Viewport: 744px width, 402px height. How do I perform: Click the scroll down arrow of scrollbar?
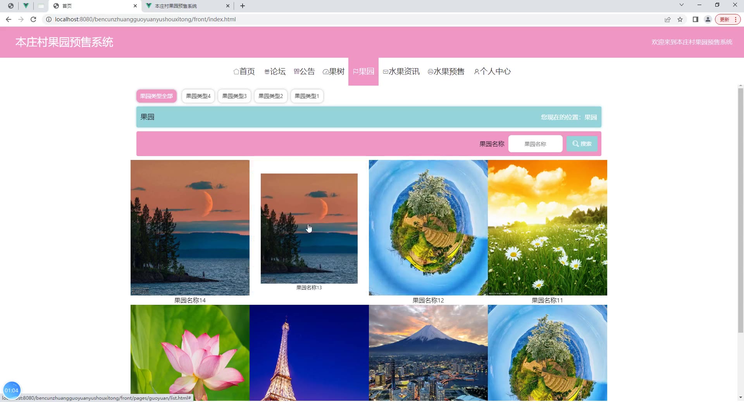741,397
